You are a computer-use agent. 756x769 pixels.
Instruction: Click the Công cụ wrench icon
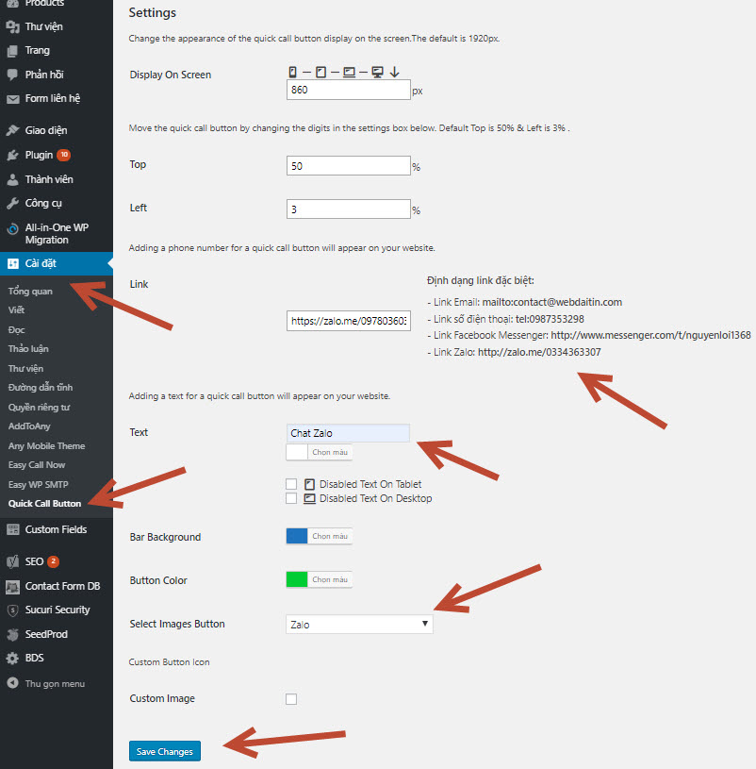[x=12, y=204]
